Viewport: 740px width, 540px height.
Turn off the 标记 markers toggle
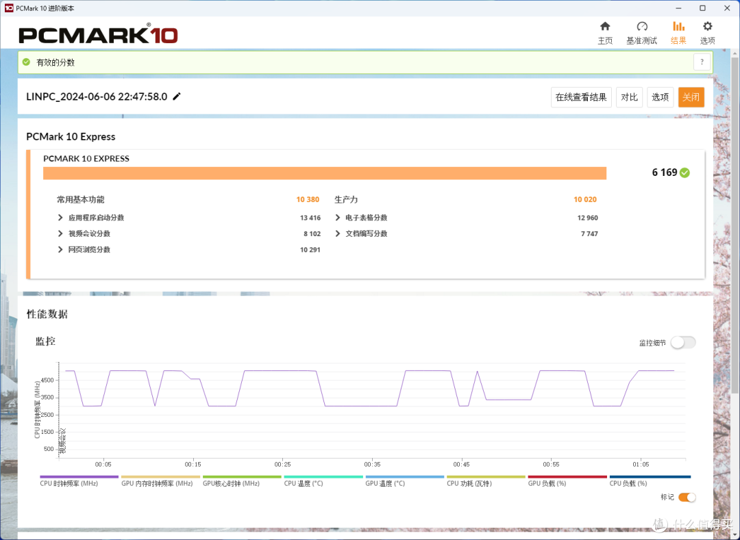click(x=687, y=497)
